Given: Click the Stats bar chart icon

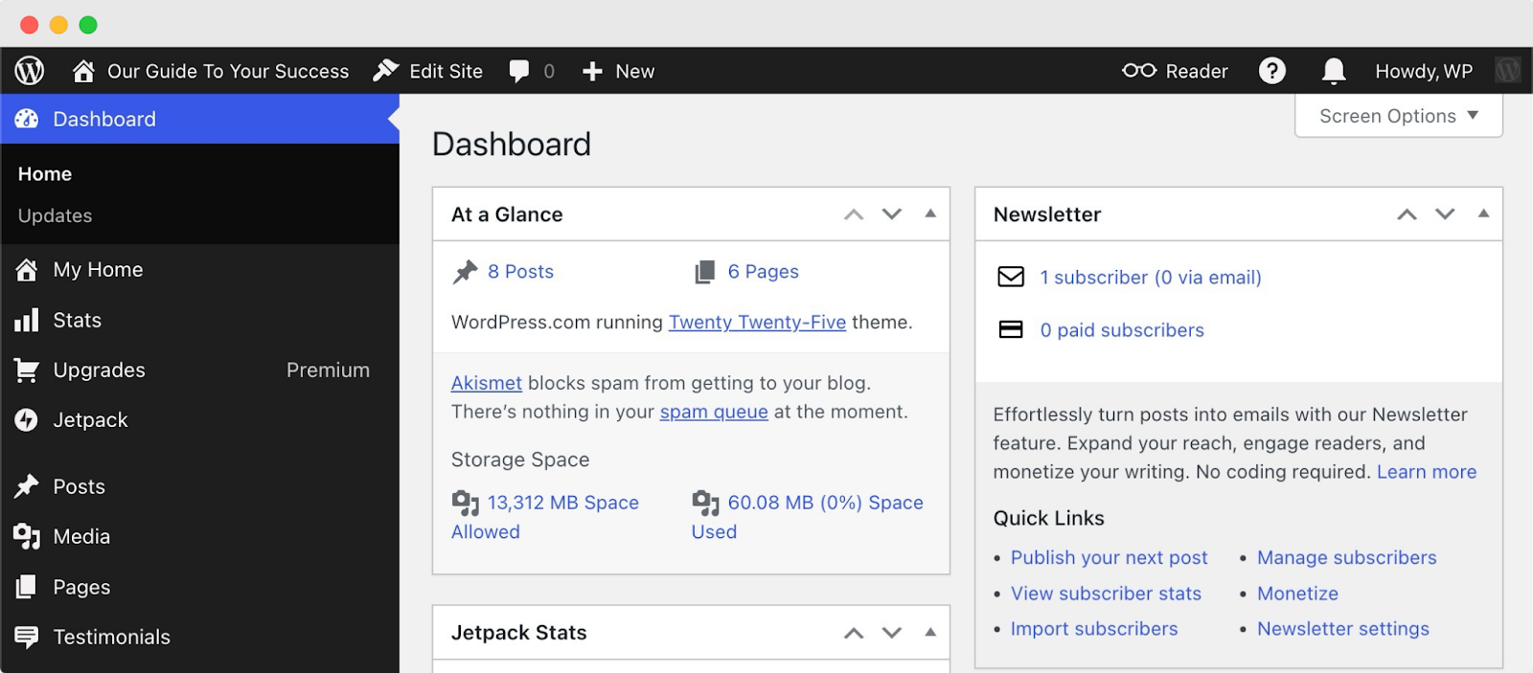Looking at the screenshot, I should (27, 320).
